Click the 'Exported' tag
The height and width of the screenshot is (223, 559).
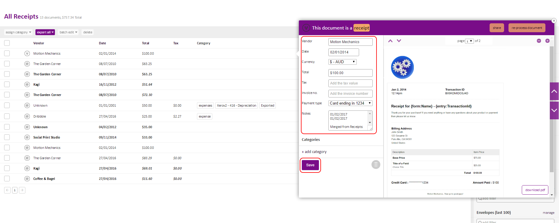point(268,105)
